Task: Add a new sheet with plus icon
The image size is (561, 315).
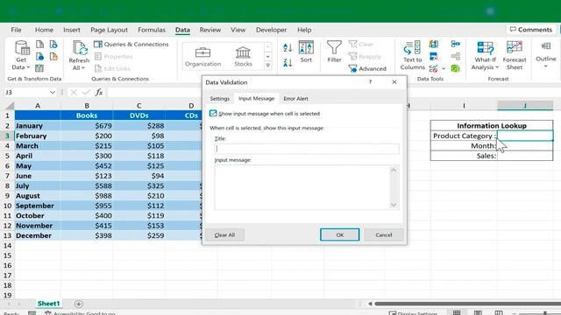Action: (79, 304)
